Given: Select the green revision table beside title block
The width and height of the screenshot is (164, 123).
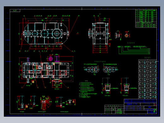Looking at the screenshot, I should (114, 109).
